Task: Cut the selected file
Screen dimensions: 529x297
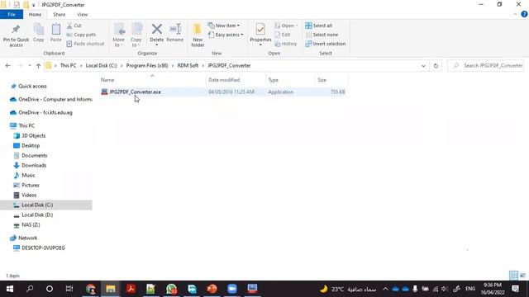Action: point(74,26)
